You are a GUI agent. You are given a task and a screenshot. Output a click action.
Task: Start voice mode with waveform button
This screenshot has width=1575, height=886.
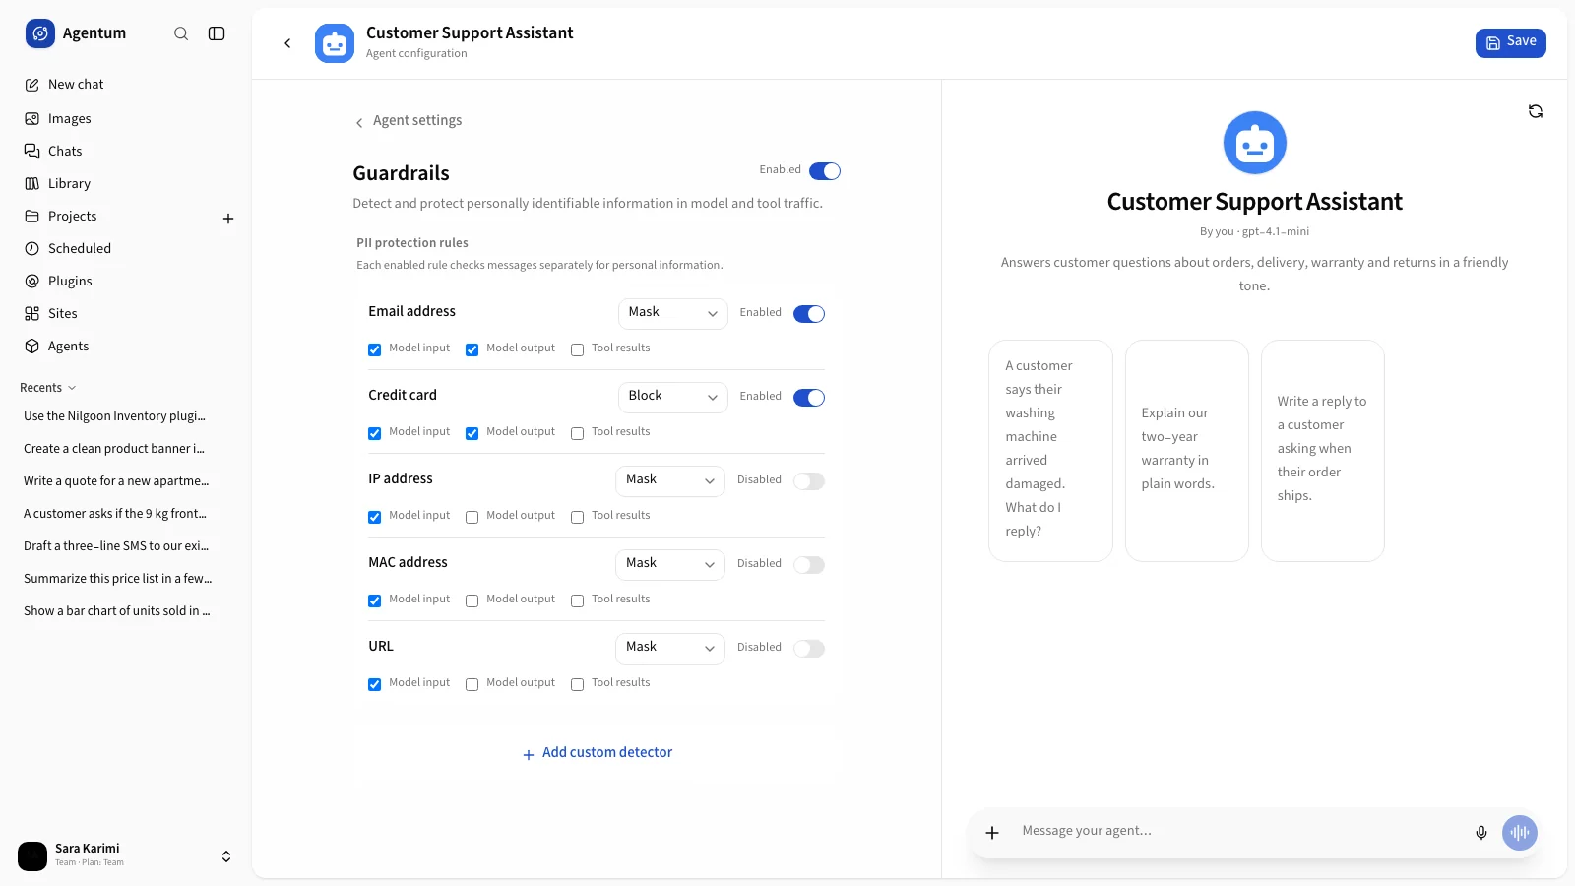1520,833
